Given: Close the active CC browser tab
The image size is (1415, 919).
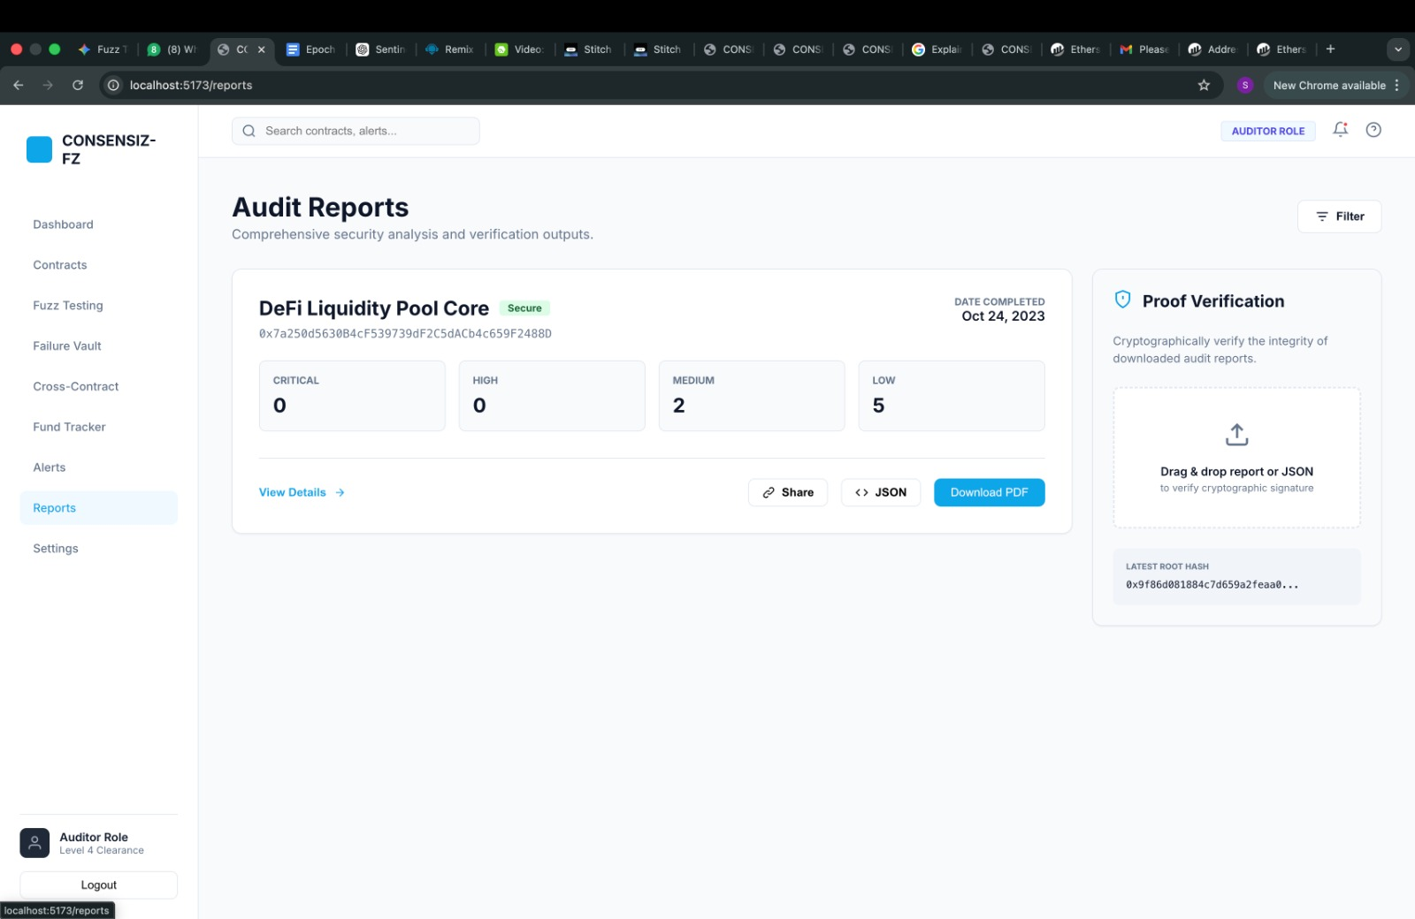Looking at the screenshot, I should (x=262, y=49).
